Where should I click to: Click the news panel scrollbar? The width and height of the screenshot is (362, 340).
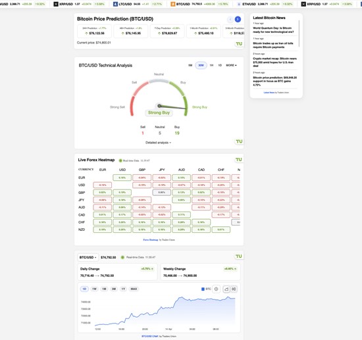point(299,34)
